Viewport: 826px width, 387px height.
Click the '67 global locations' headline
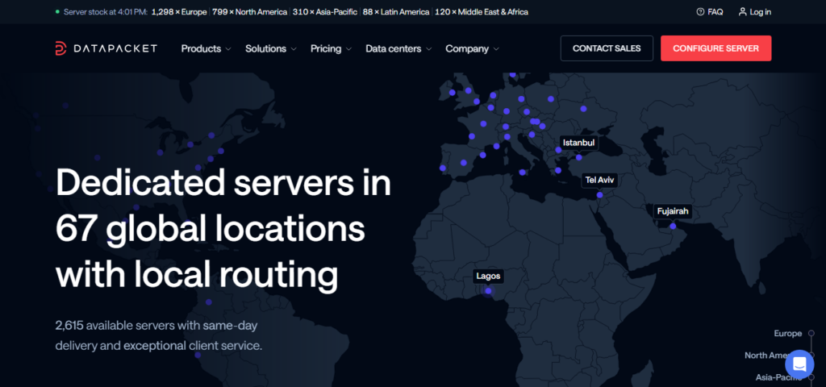point(211,228)
